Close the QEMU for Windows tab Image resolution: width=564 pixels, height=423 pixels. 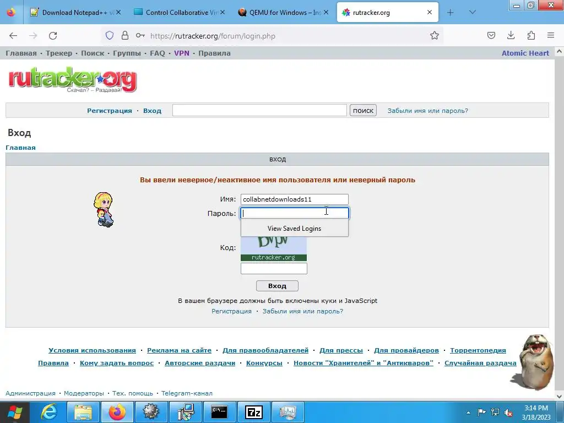(326, 12)
